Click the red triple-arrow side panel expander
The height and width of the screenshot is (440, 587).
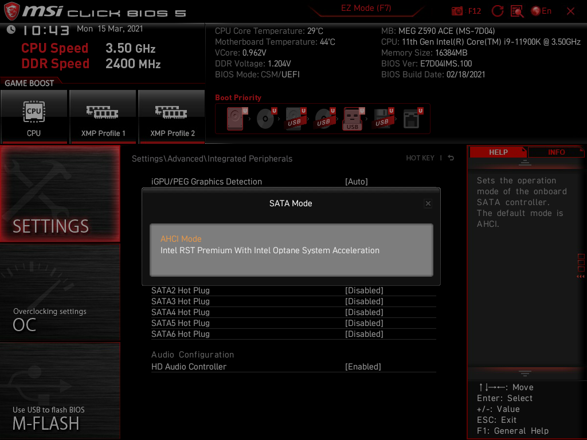click(x=581, y=277)
